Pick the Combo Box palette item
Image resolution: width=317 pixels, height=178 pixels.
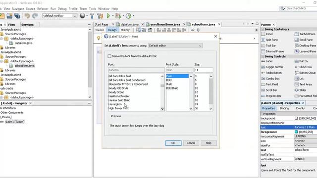click(x=270, y=79)
